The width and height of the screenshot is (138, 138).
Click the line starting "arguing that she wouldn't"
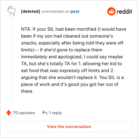click(x=72, y=77)
